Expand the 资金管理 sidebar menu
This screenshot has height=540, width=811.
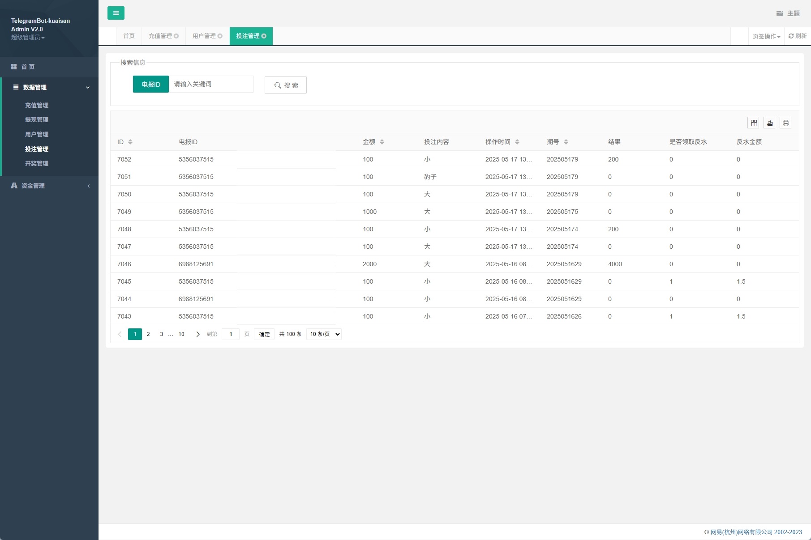pyautogui.click(x=49, y=186)
